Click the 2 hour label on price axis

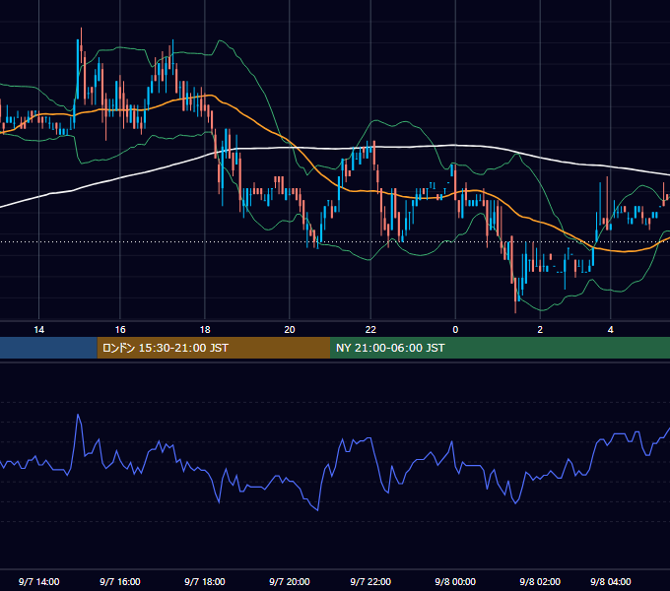pyautogui.click(x=540, y=330)
